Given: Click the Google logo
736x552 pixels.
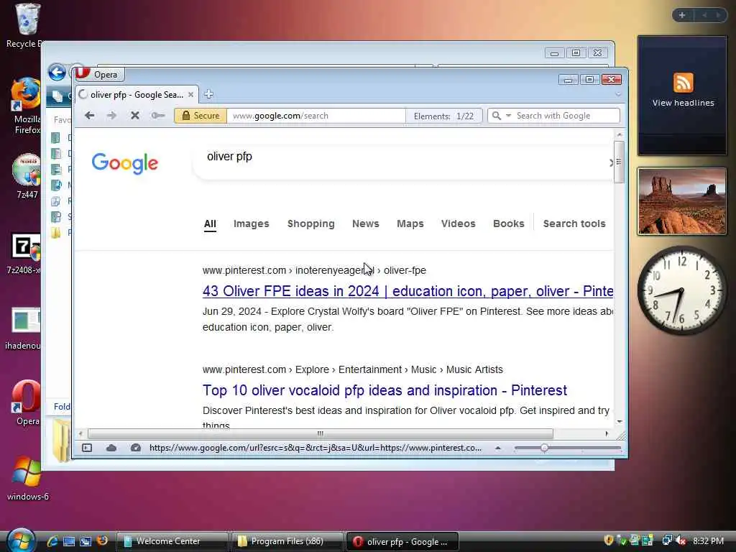Looking at the screenshot, I should pos(125,163).
